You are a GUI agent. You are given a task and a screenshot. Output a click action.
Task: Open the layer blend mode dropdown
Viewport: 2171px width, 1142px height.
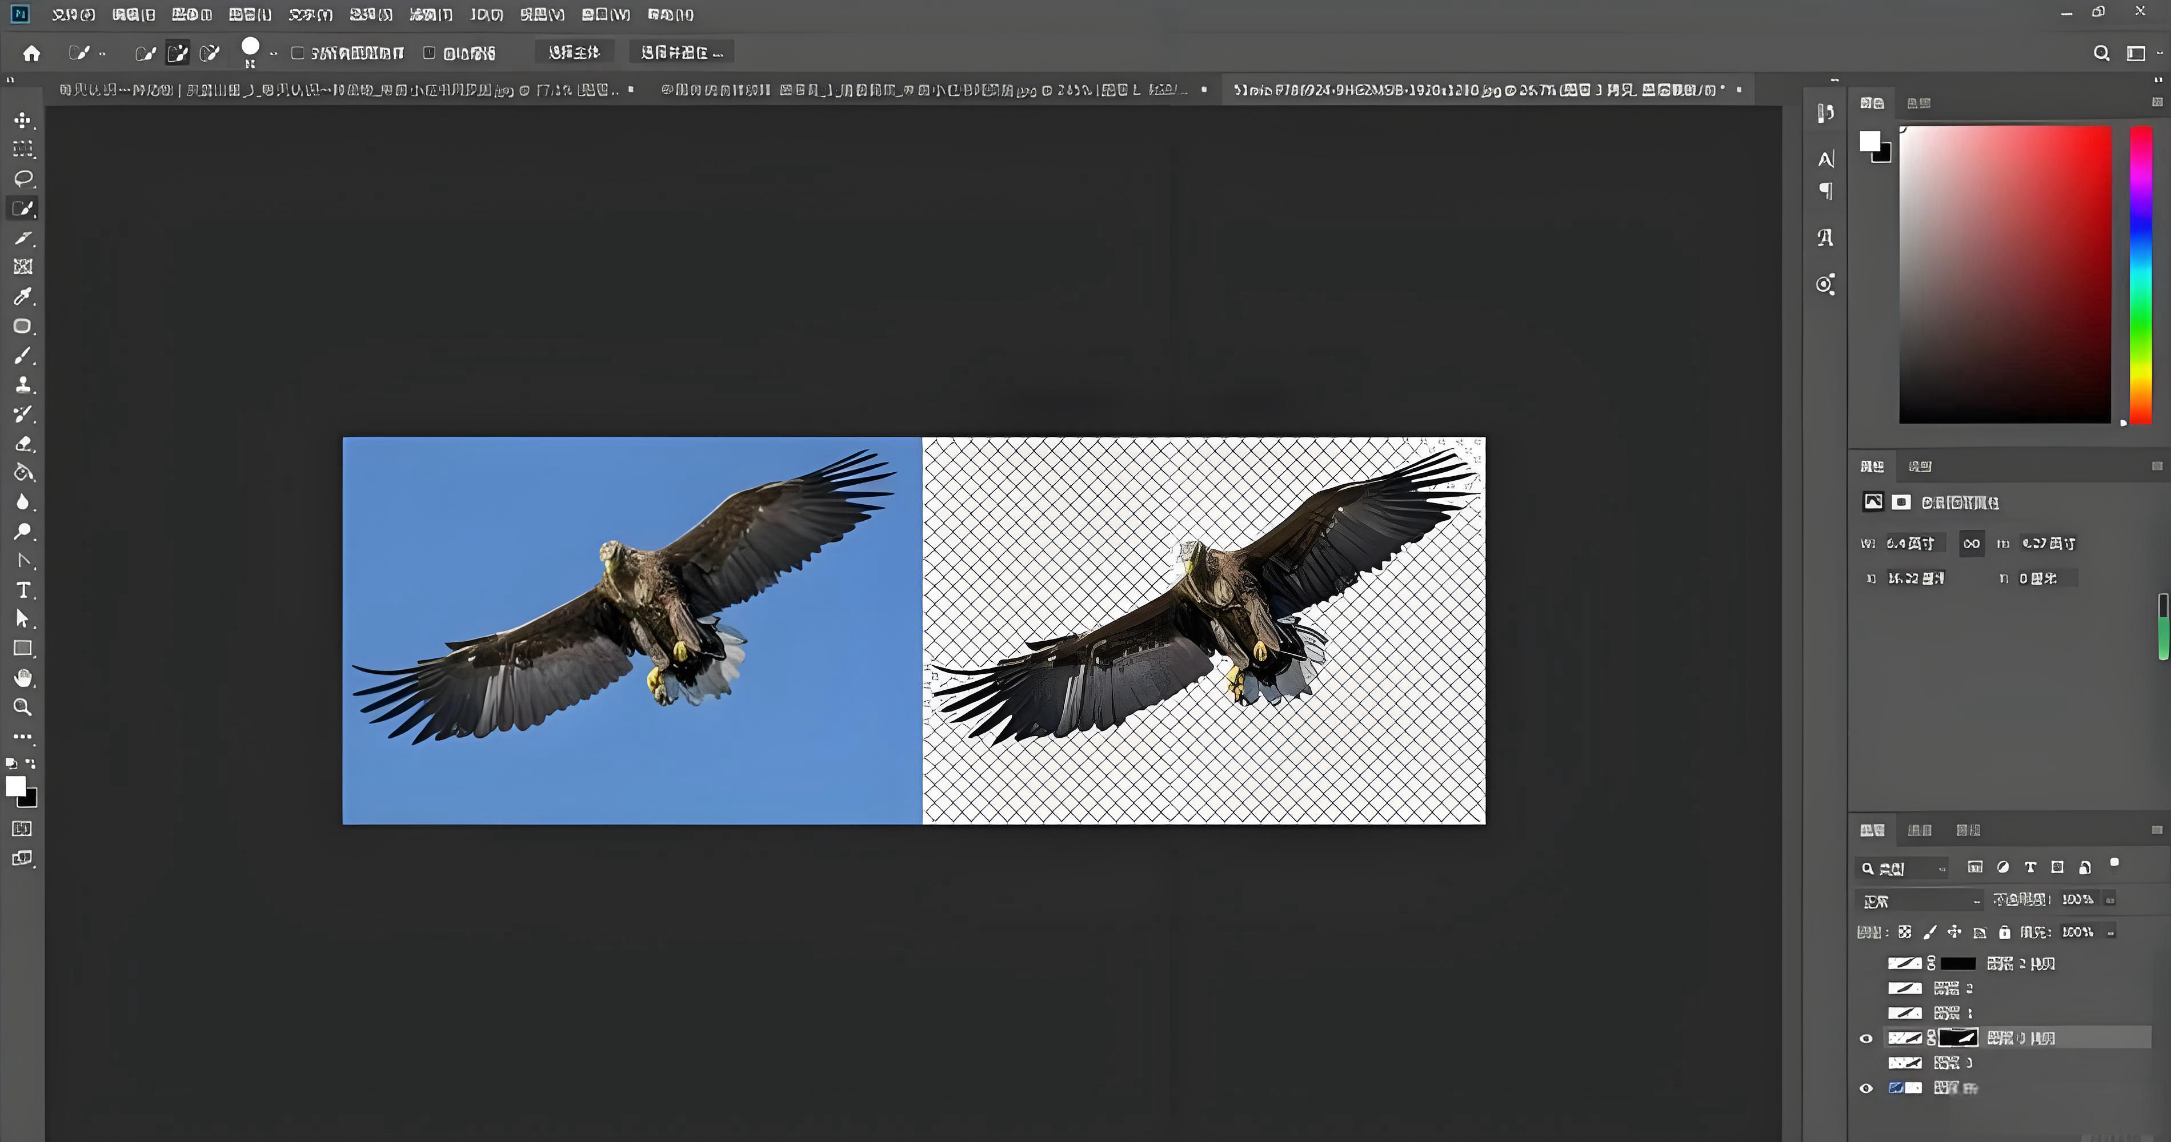point(1918,901)
